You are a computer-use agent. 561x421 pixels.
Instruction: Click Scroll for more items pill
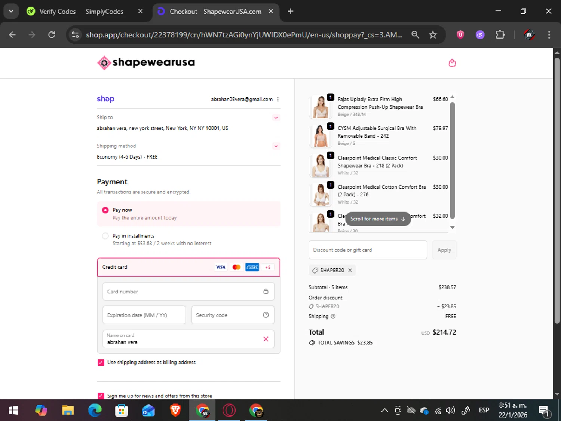click(x=378, y=219)
